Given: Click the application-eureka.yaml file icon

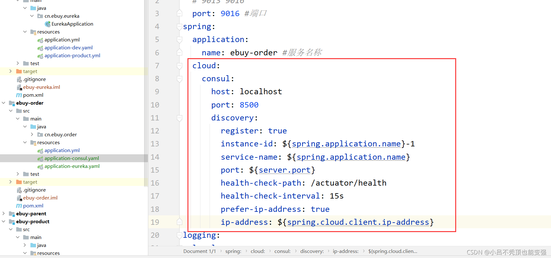Looking at the screenshot, I should click(40, 167).
